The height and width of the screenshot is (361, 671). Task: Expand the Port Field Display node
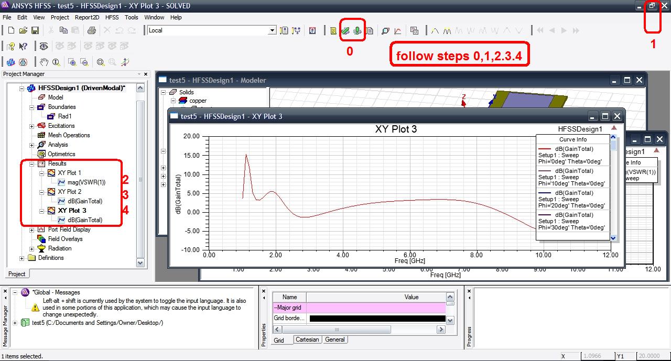point(32,229)
